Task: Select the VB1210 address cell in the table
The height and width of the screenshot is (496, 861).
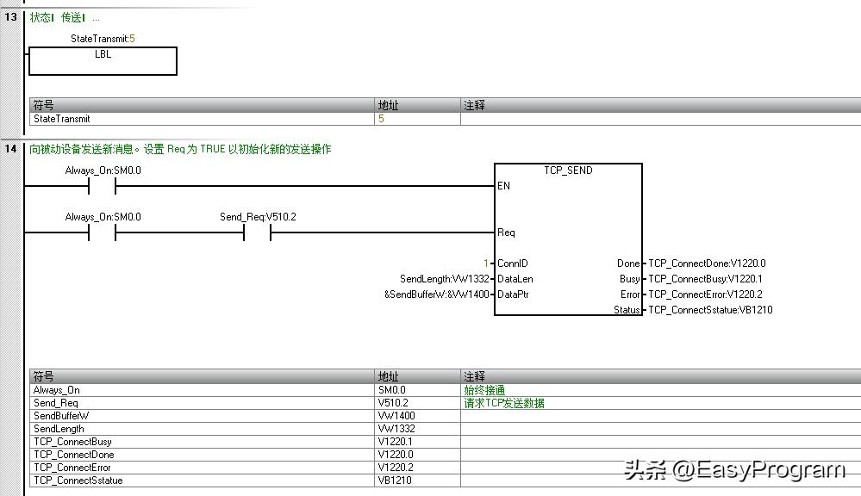Action: click(417, 480)
